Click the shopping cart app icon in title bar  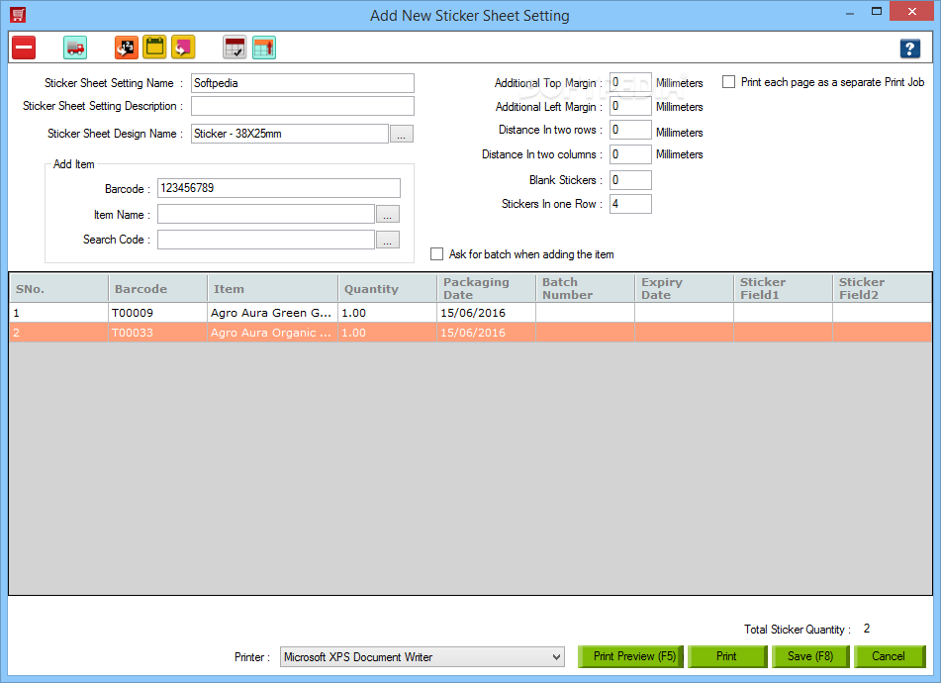pos(18,15)
